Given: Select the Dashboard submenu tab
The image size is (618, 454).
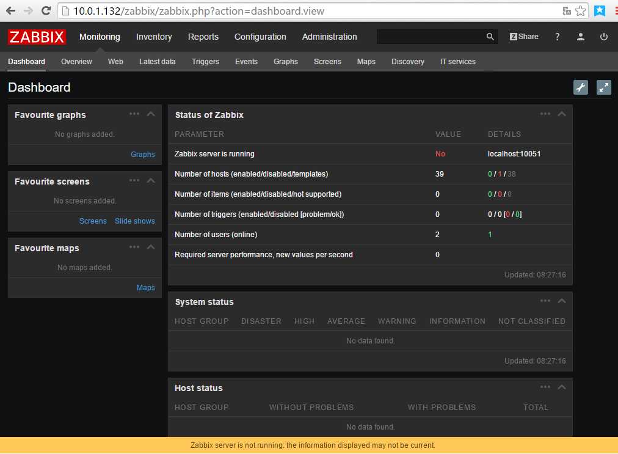Looking at the screenshot, I should click(26, 62).
